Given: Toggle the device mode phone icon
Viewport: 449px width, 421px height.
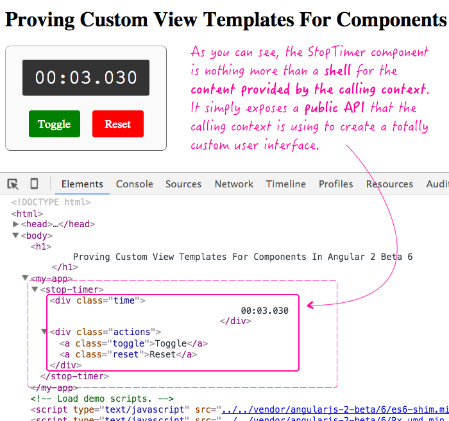Looking at the screenshot, I should click(x=34, y=184).
